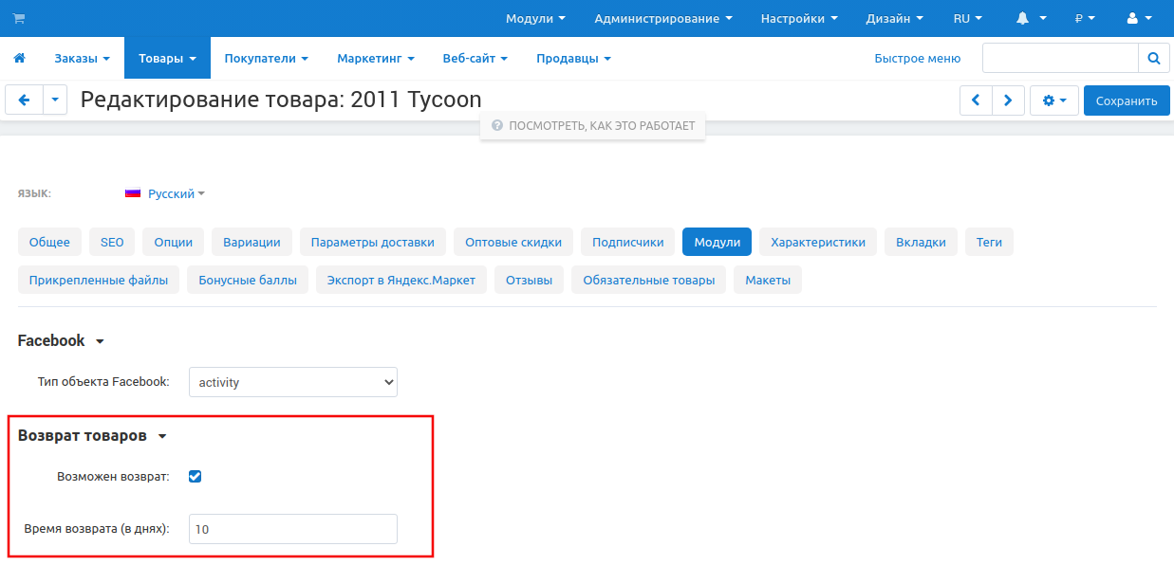Screen dimensions: 1174x565
Task: Go to the home icon
Action: coord(19,59)
